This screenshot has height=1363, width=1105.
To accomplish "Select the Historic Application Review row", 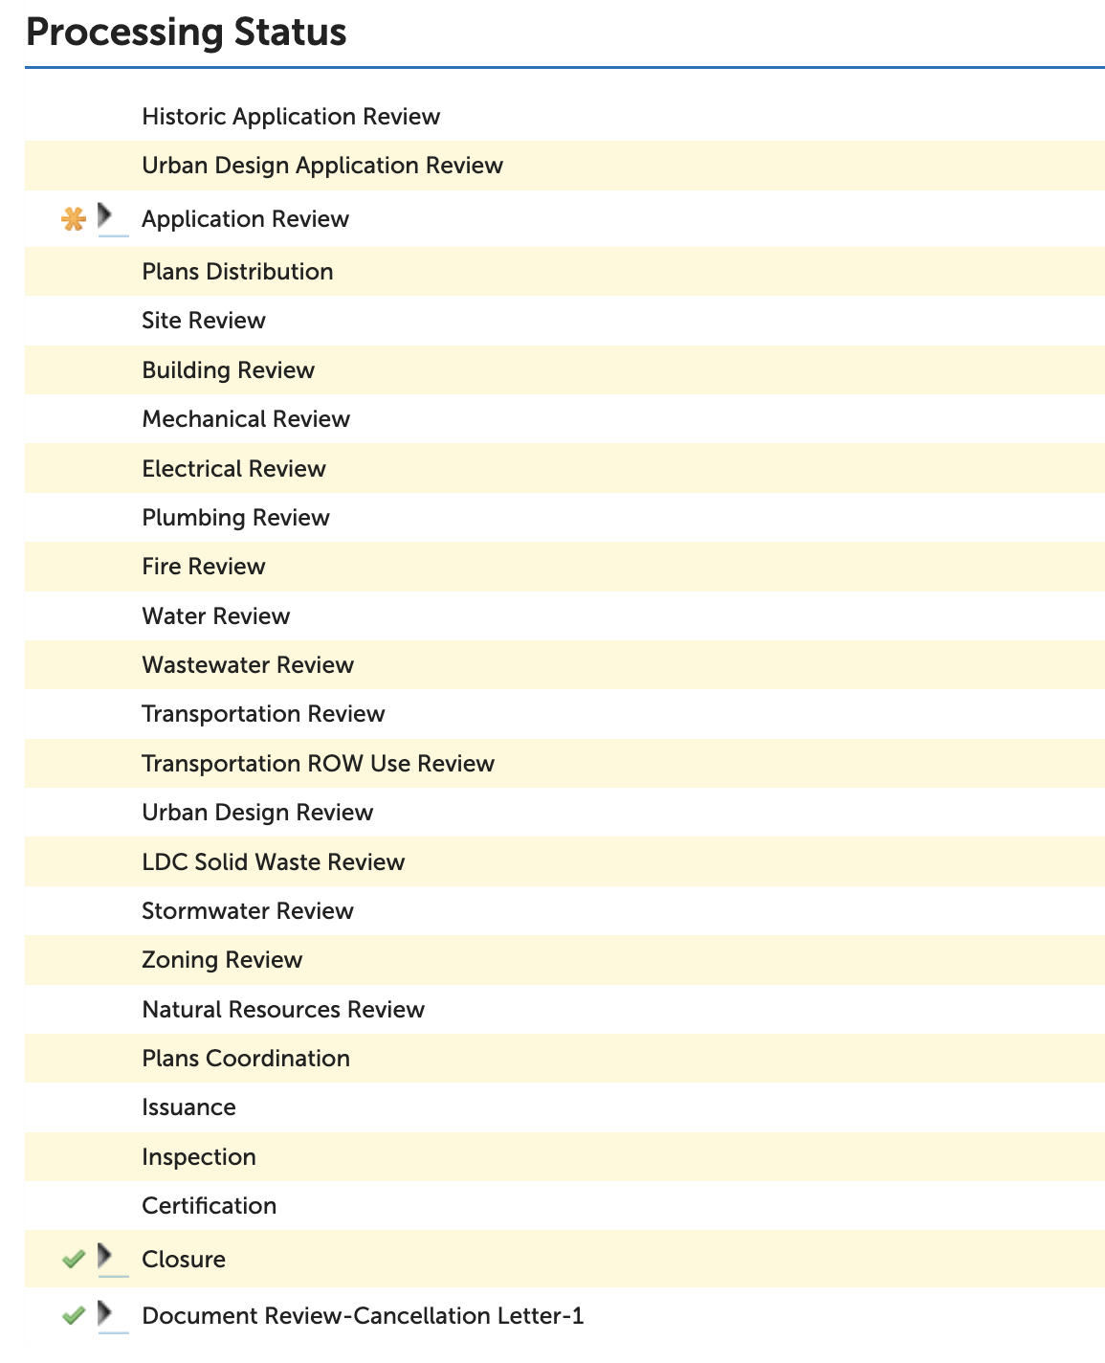I will pos(564,117).
